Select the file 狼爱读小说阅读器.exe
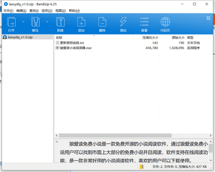The height and width of the screenshot is (172, 215). [x=76, y=48]
